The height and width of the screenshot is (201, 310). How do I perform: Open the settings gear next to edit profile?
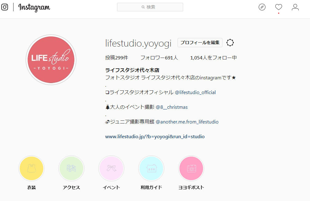[230, 43]
